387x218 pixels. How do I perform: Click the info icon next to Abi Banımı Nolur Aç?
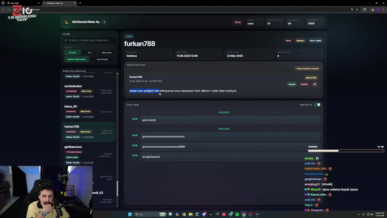[104, 22]
